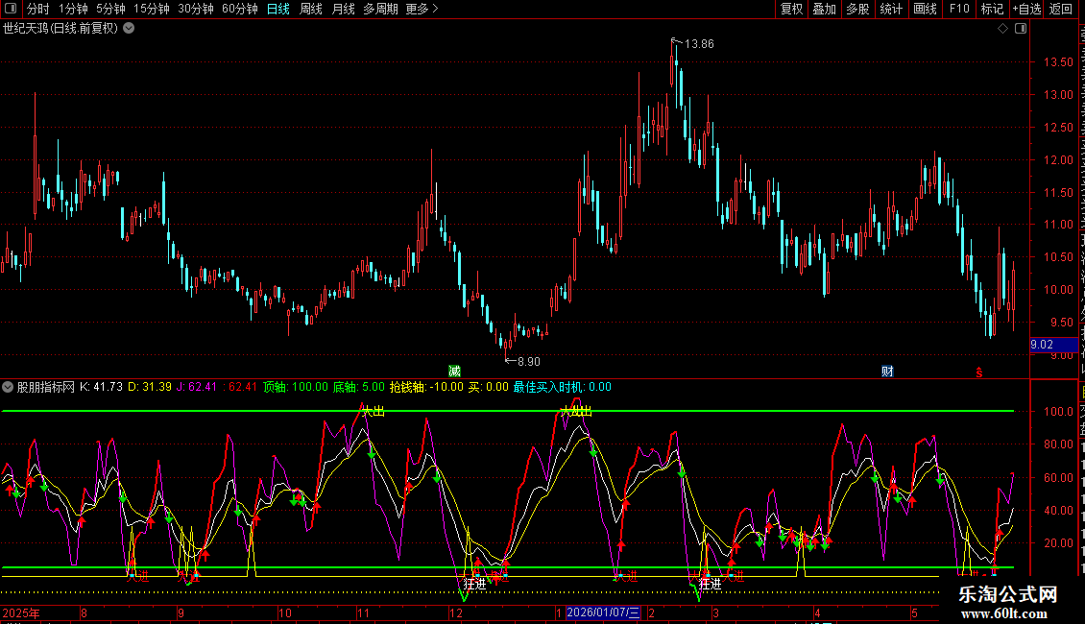Viewport: 1085px width, 624px height.
Task: Click the 叠加 overlay button
Action: point(824,9)
